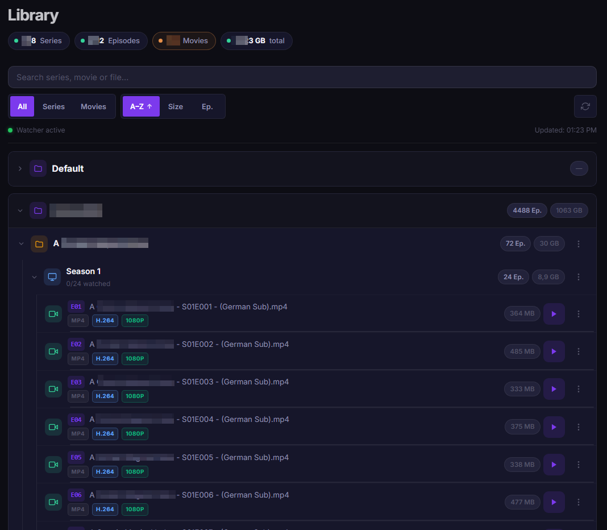Open the three-dot menu for episode E05
The width and height of the screenshot is (607, 530).
pyautogui.click(x=579, y=465)
